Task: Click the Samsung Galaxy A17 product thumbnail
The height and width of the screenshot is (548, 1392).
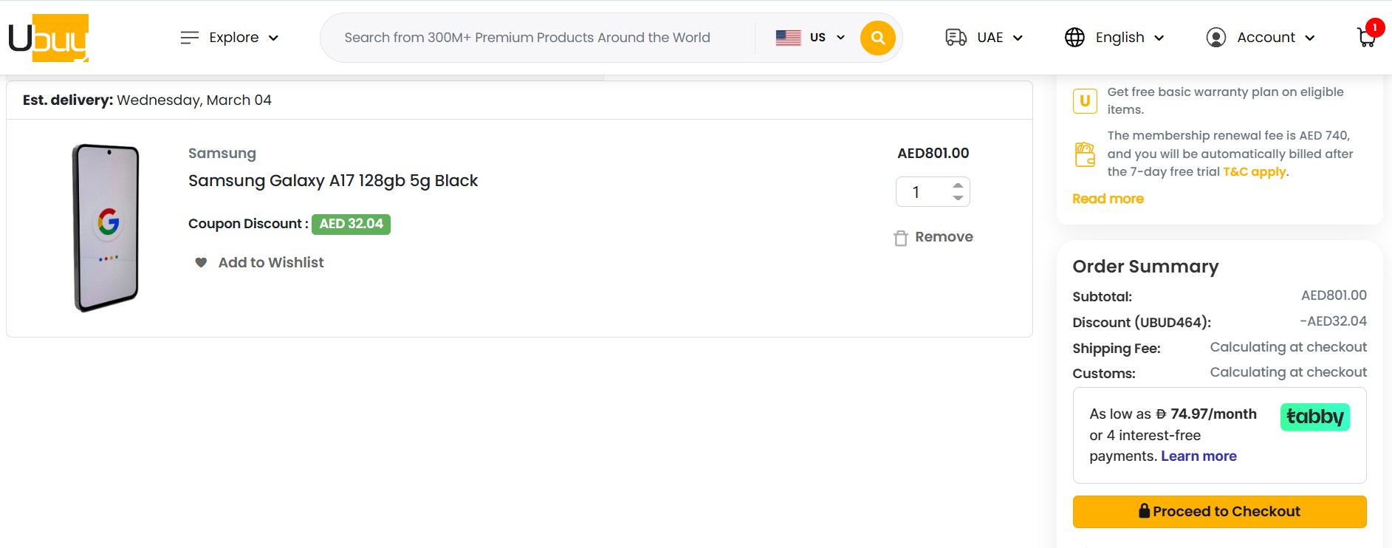Action: [106, 227]
